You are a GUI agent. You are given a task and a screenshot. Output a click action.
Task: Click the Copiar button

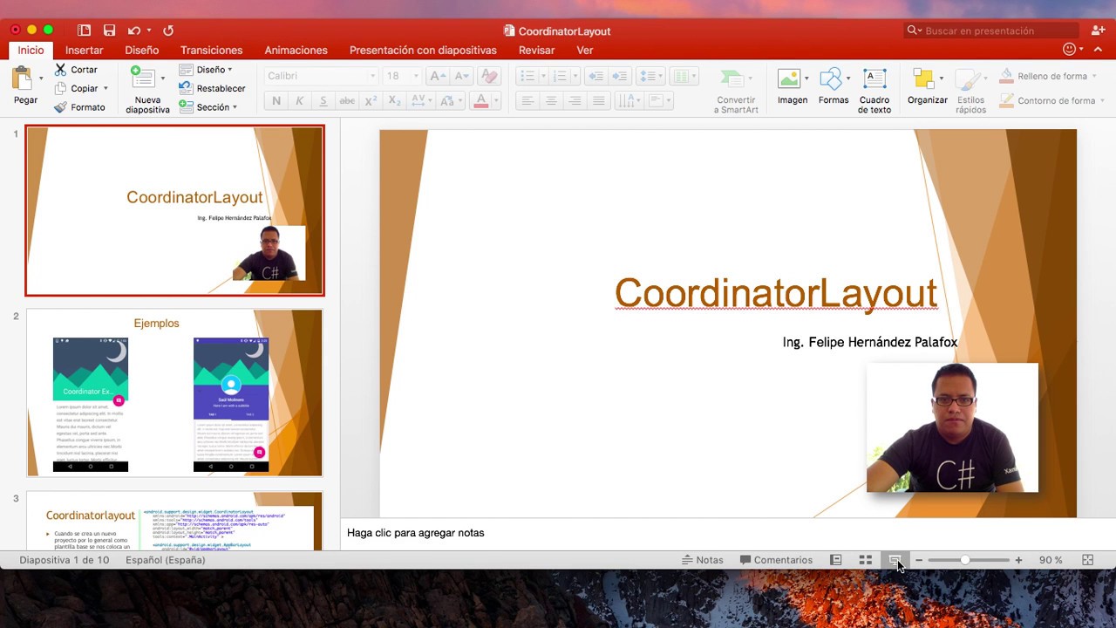pyautogui.click(x=76, y=88)
